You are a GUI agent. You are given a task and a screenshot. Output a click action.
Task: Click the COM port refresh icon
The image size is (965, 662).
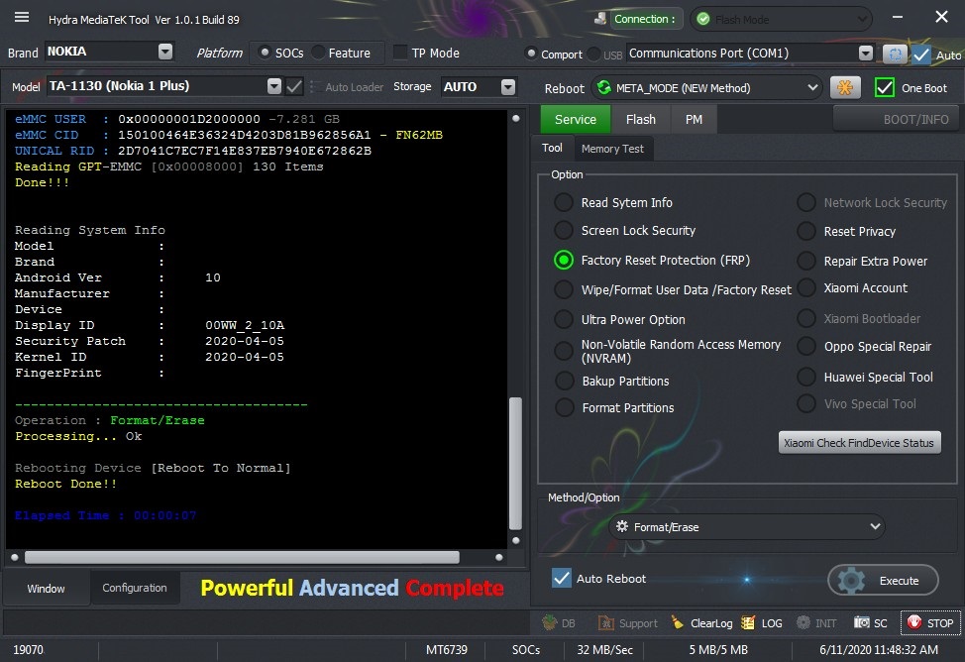(895, 55)
